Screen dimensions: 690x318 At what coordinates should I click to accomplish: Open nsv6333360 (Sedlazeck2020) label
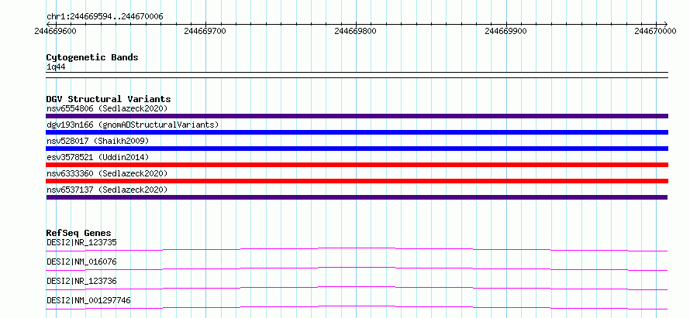pyautogui.click(x=107, y=173)
